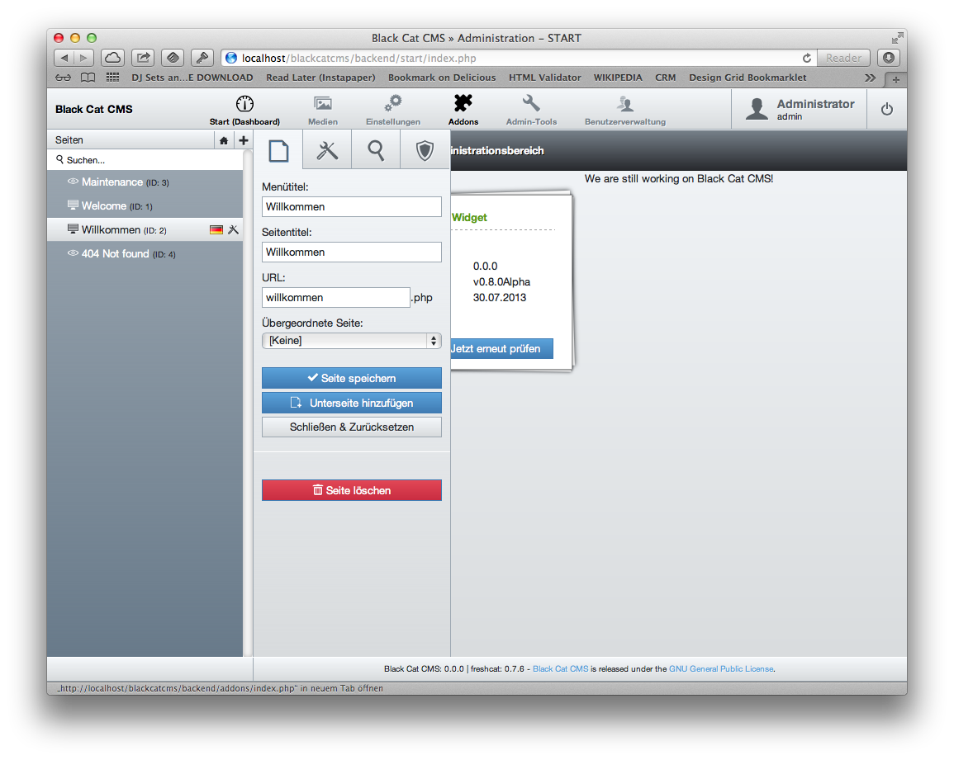
Task: Click the Menütitel input field
Action: tap(352, 207)
